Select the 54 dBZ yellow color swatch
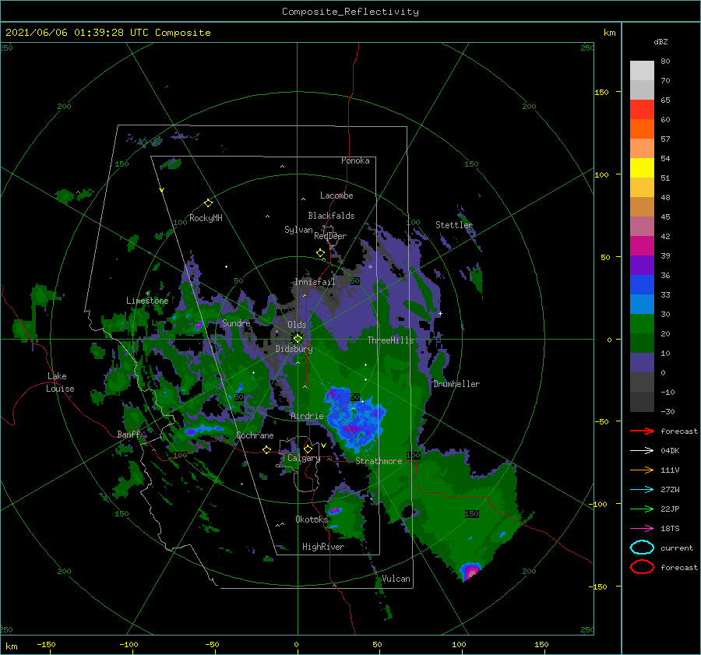The width and height of the screenshot is (701, 655). [x=642, y=167]
